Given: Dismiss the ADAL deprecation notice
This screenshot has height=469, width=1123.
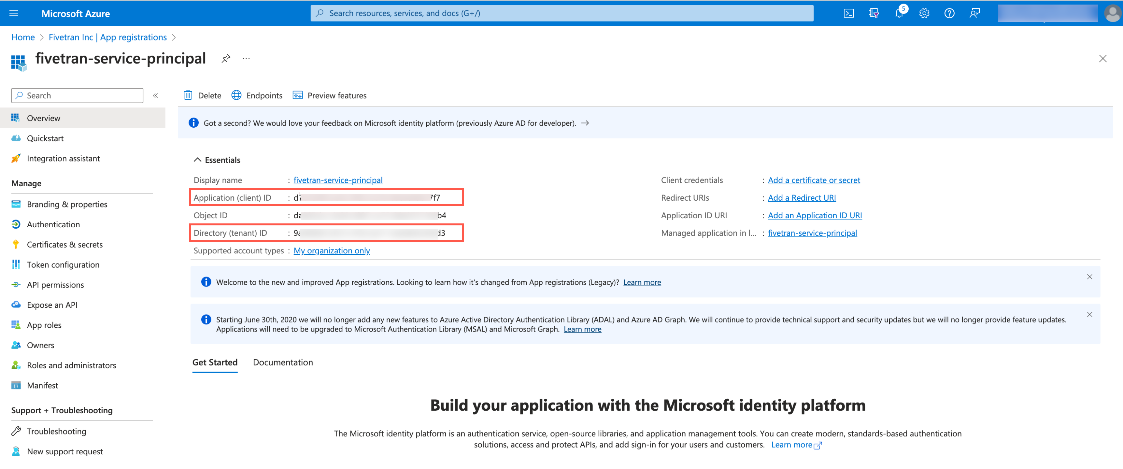Looking at the screenshot, I should [x=1089, y=314].
